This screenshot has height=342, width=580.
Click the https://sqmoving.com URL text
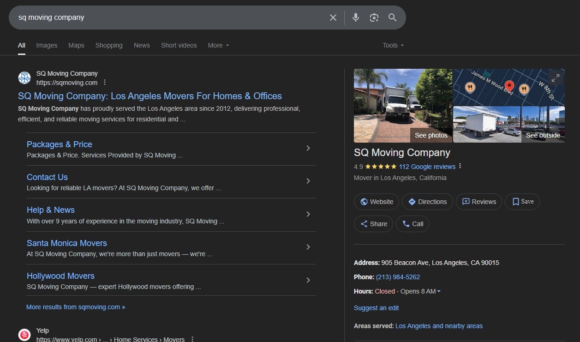tap(67, 83)
